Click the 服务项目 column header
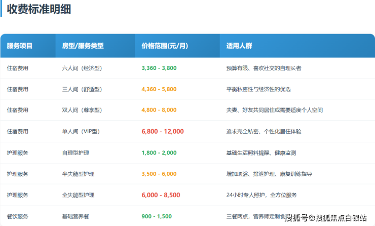The height and width of the screenshot is (226, 375). 20,46
